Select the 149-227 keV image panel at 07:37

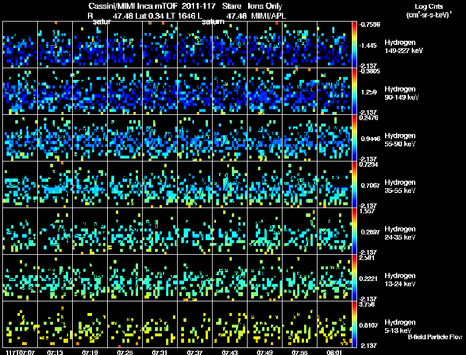(195, 45)
